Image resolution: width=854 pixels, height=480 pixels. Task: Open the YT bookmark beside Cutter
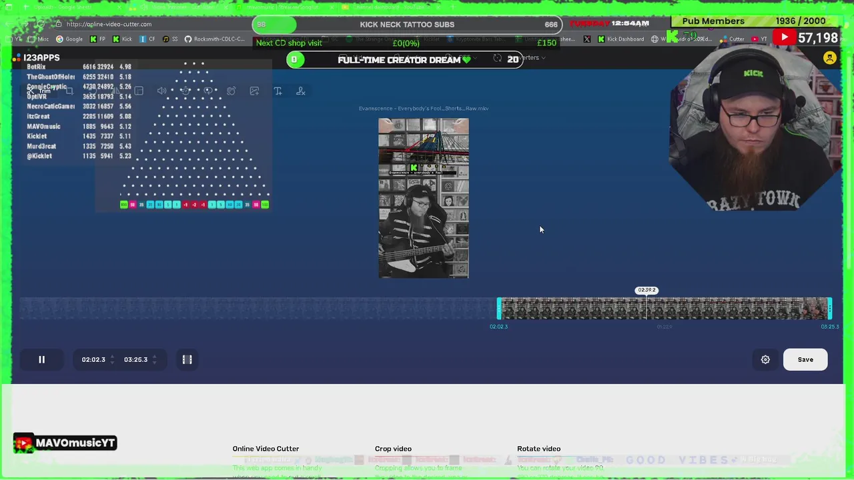tap(759, 39)
